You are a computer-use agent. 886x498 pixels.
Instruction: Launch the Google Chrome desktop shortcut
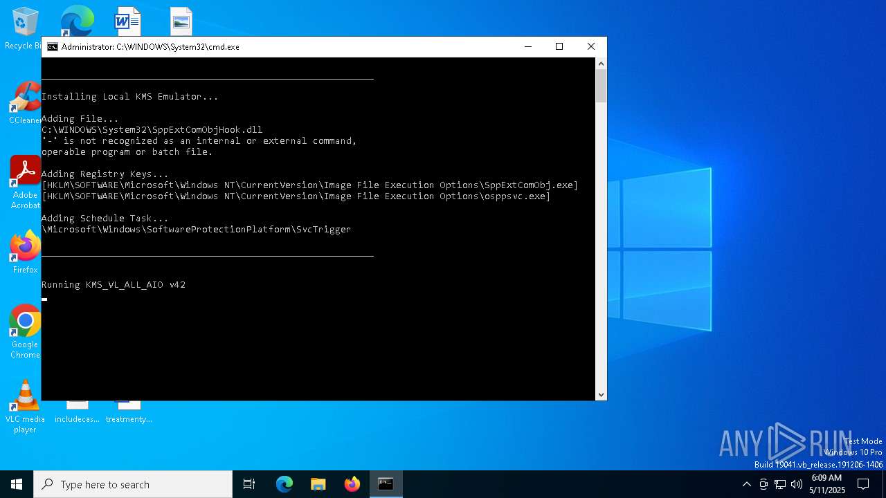click(25, 331)
